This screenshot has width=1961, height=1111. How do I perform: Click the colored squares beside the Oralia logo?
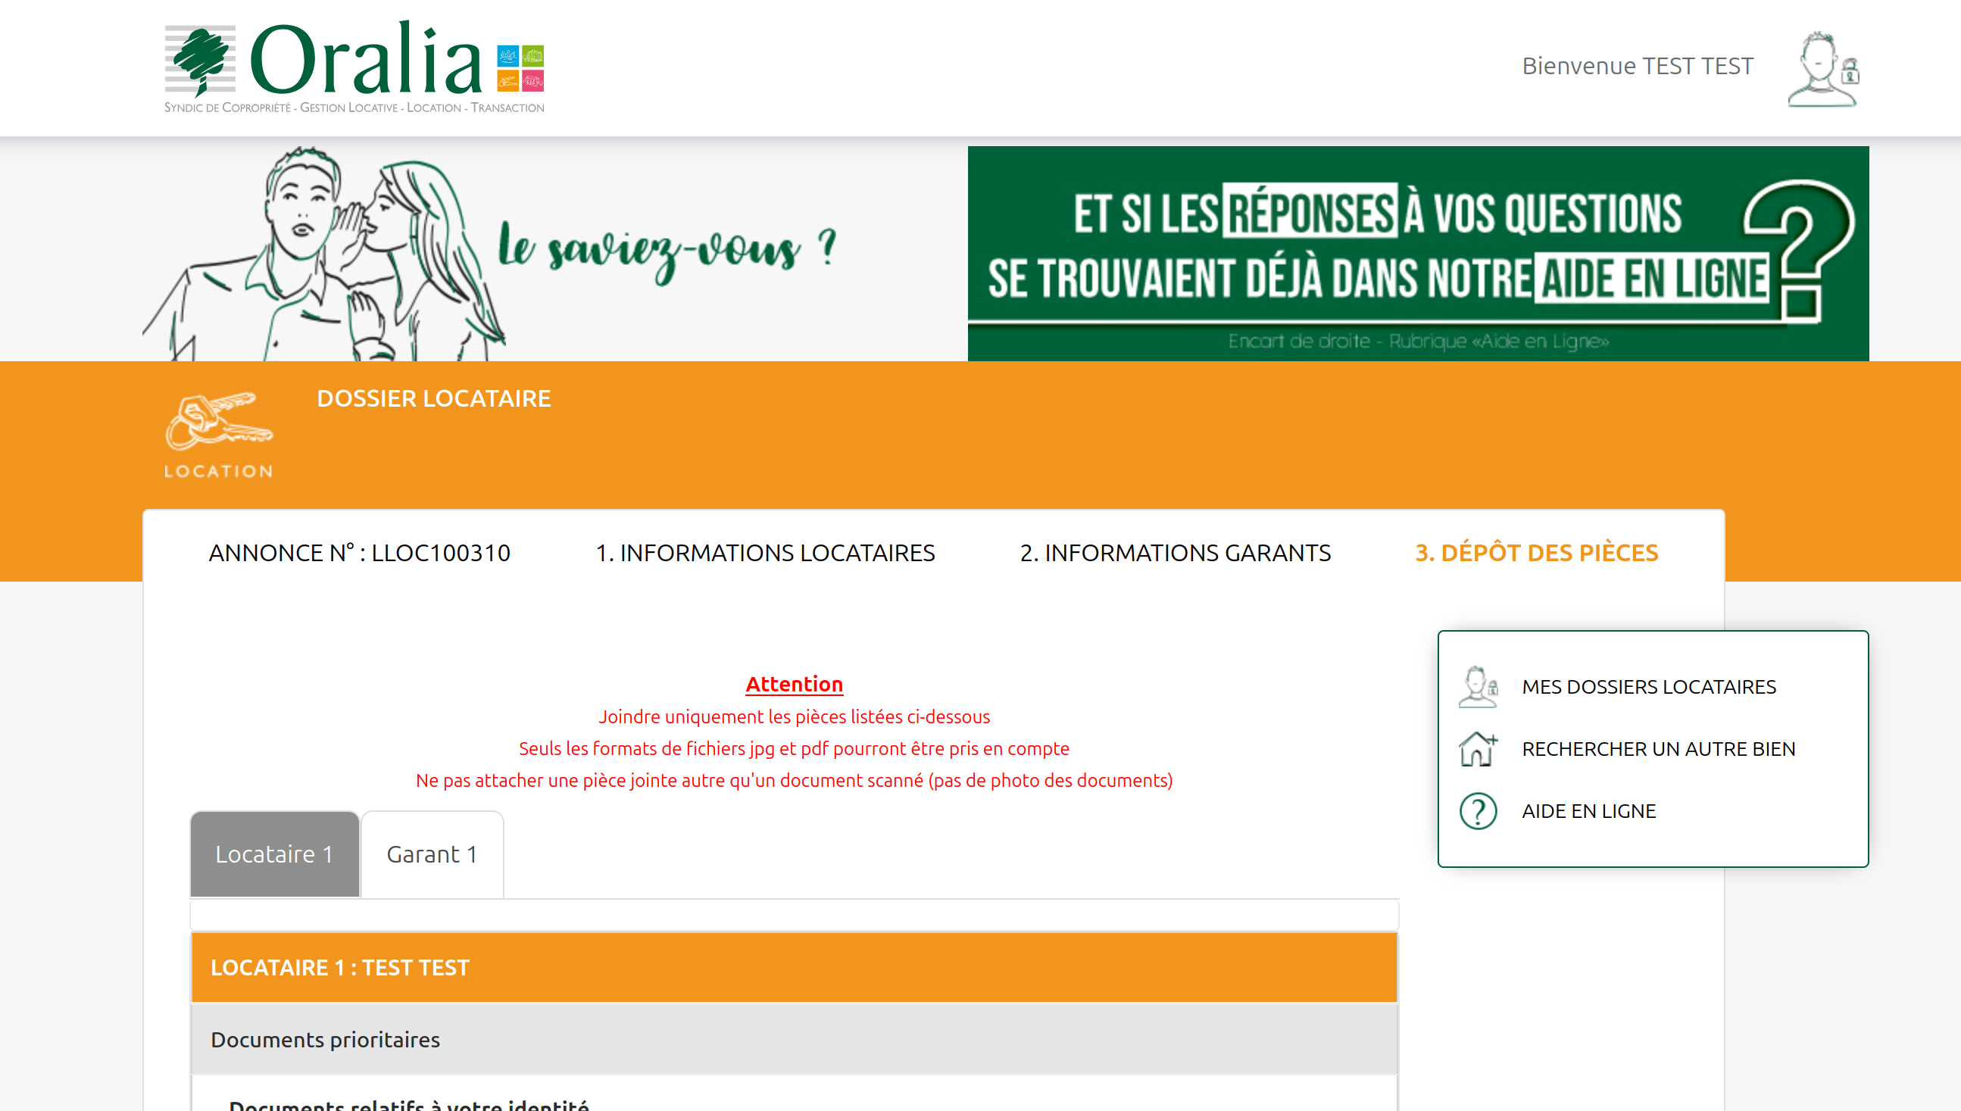pos(520,68)
